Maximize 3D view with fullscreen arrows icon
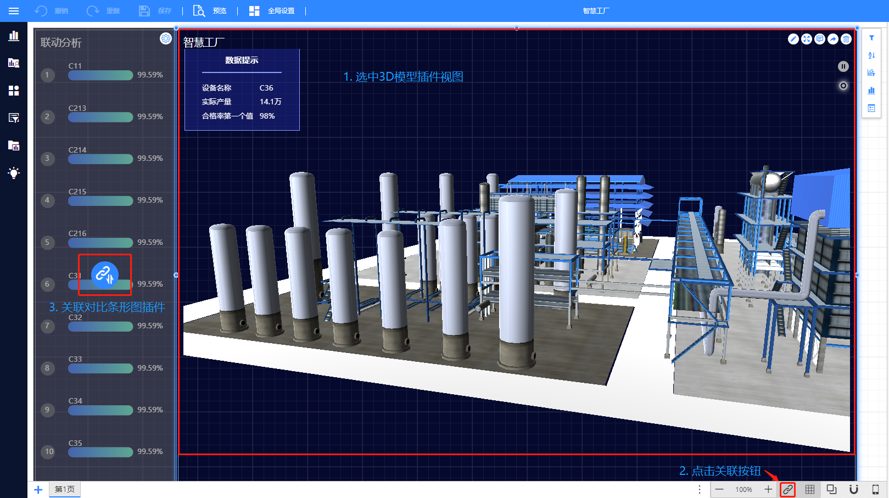Screen dimensions: 889x498 point(807,39)
